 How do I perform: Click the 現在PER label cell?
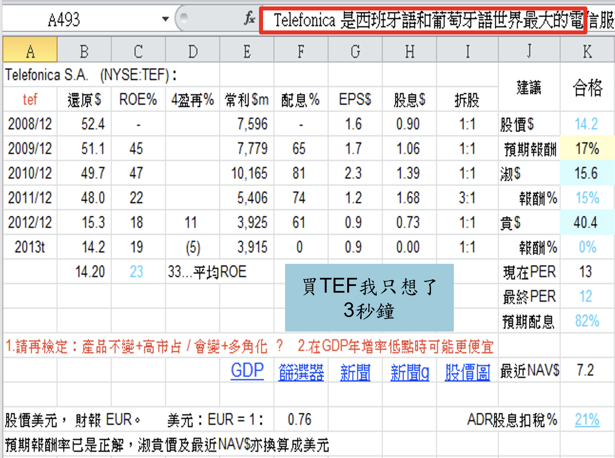(x=529, y=271)
